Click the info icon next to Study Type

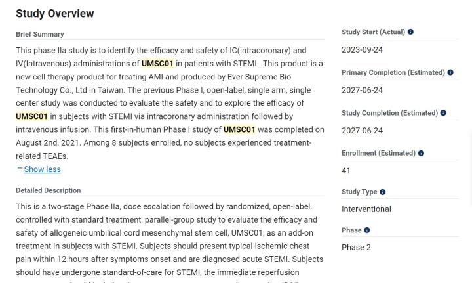click(x=383, y=192)
